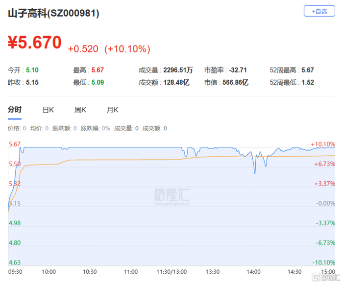
Task: Open the 周K chart tab
Action: pos(80,110)
